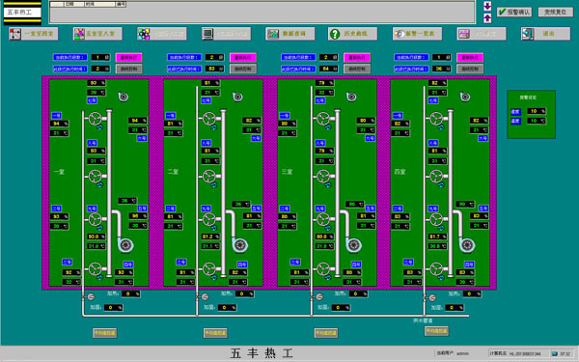579x362 pixels.
Task: Open the 数据查询 data query page
Action: pos(290,34)
